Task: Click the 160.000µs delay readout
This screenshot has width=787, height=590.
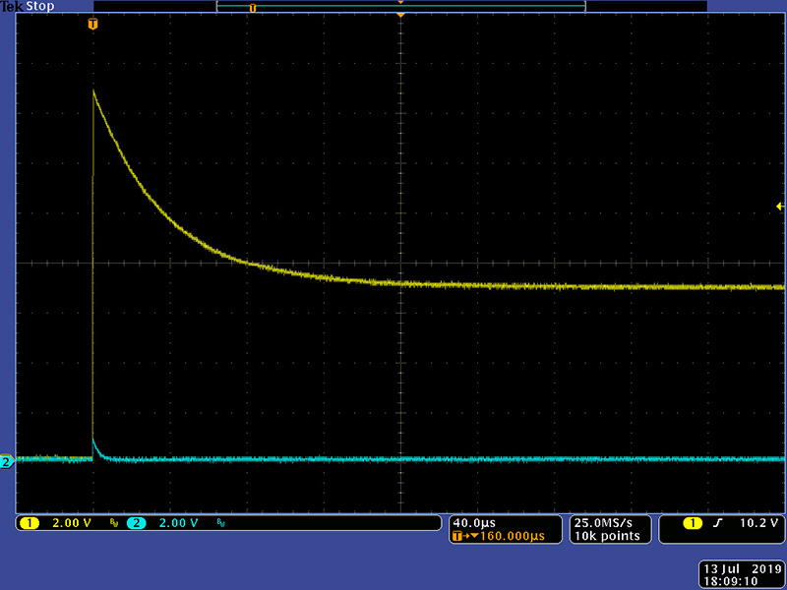Action: (x=509, y=536)
